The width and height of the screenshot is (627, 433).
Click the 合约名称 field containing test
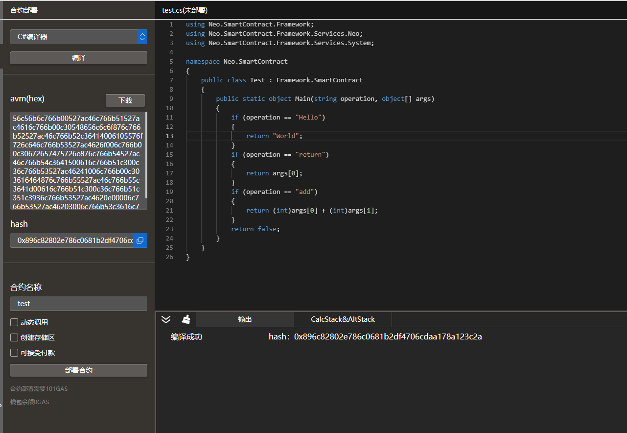[78, 304]
